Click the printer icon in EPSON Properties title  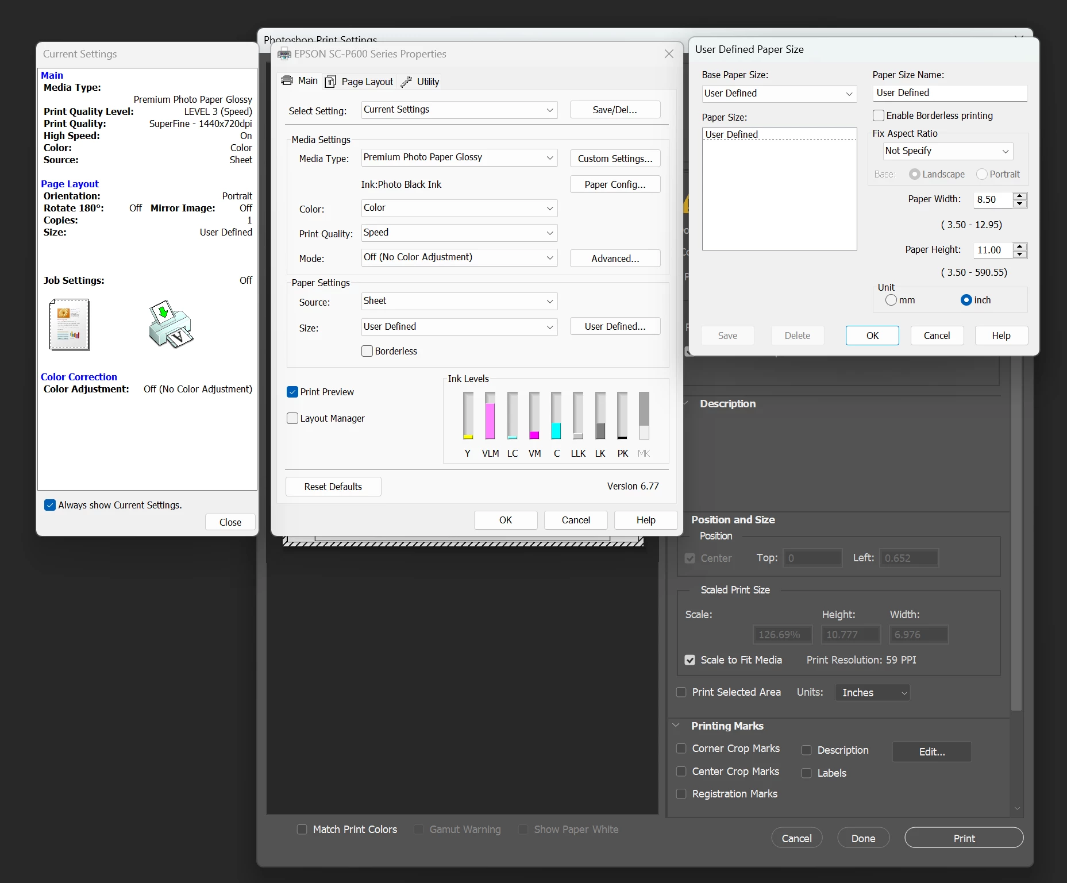(284, 54)
